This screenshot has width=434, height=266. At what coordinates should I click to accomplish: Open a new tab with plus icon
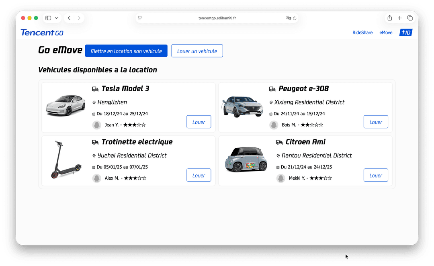coord(399,18)
